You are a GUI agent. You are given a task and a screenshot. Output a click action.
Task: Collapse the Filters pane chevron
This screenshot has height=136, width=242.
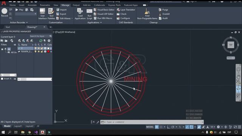[x=15, y=45]
